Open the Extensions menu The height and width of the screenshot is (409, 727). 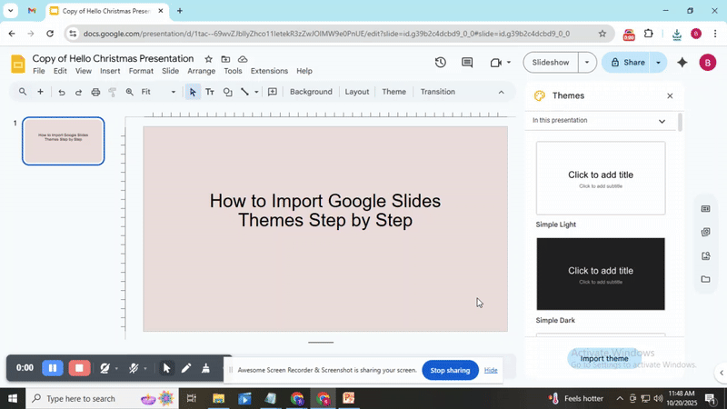(269, 71)
